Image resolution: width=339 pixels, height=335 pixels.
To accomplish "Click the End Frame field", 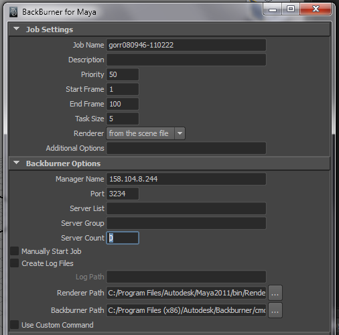I will tap(123, 104).
